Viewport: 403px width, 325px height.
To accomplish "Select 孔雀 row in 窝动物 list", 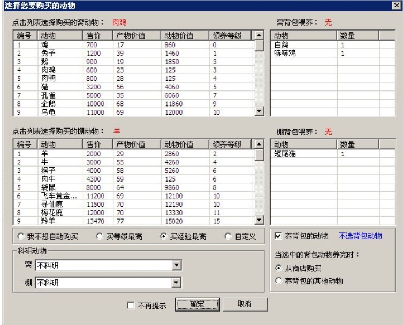I will (134, 95).
